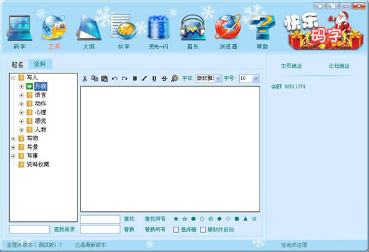Viewport: 369px width, 252px height.
Task: Enable the 悬浮框 checkbox
Action: tap(177, 230)
